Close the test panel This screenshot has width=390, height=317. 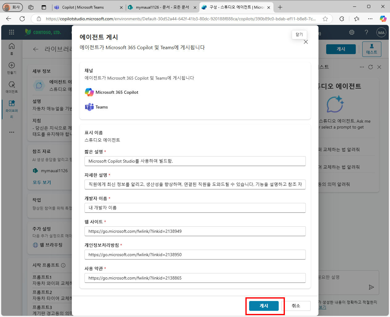point(379,67)
